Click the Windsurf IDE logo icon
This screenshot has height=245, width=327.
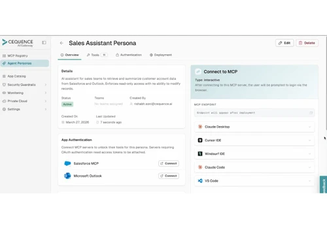(200, 154)
